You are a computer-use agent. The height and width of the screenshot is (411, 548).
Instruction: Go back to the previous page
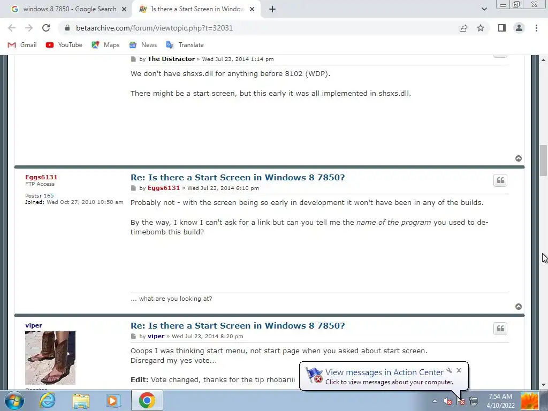click(x=12, y=28)
